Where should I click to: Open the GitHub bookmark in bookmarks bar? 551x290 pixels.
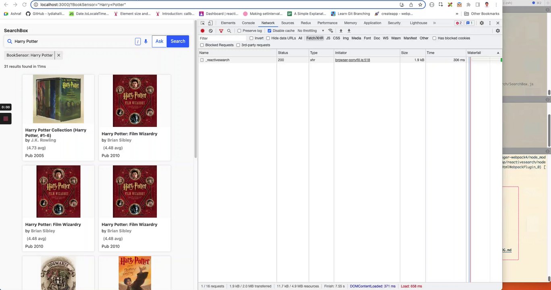click(x=45, y=14)
